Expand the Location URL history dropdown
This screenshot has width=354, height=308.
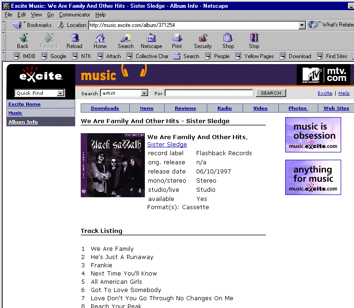coord(302,26)
